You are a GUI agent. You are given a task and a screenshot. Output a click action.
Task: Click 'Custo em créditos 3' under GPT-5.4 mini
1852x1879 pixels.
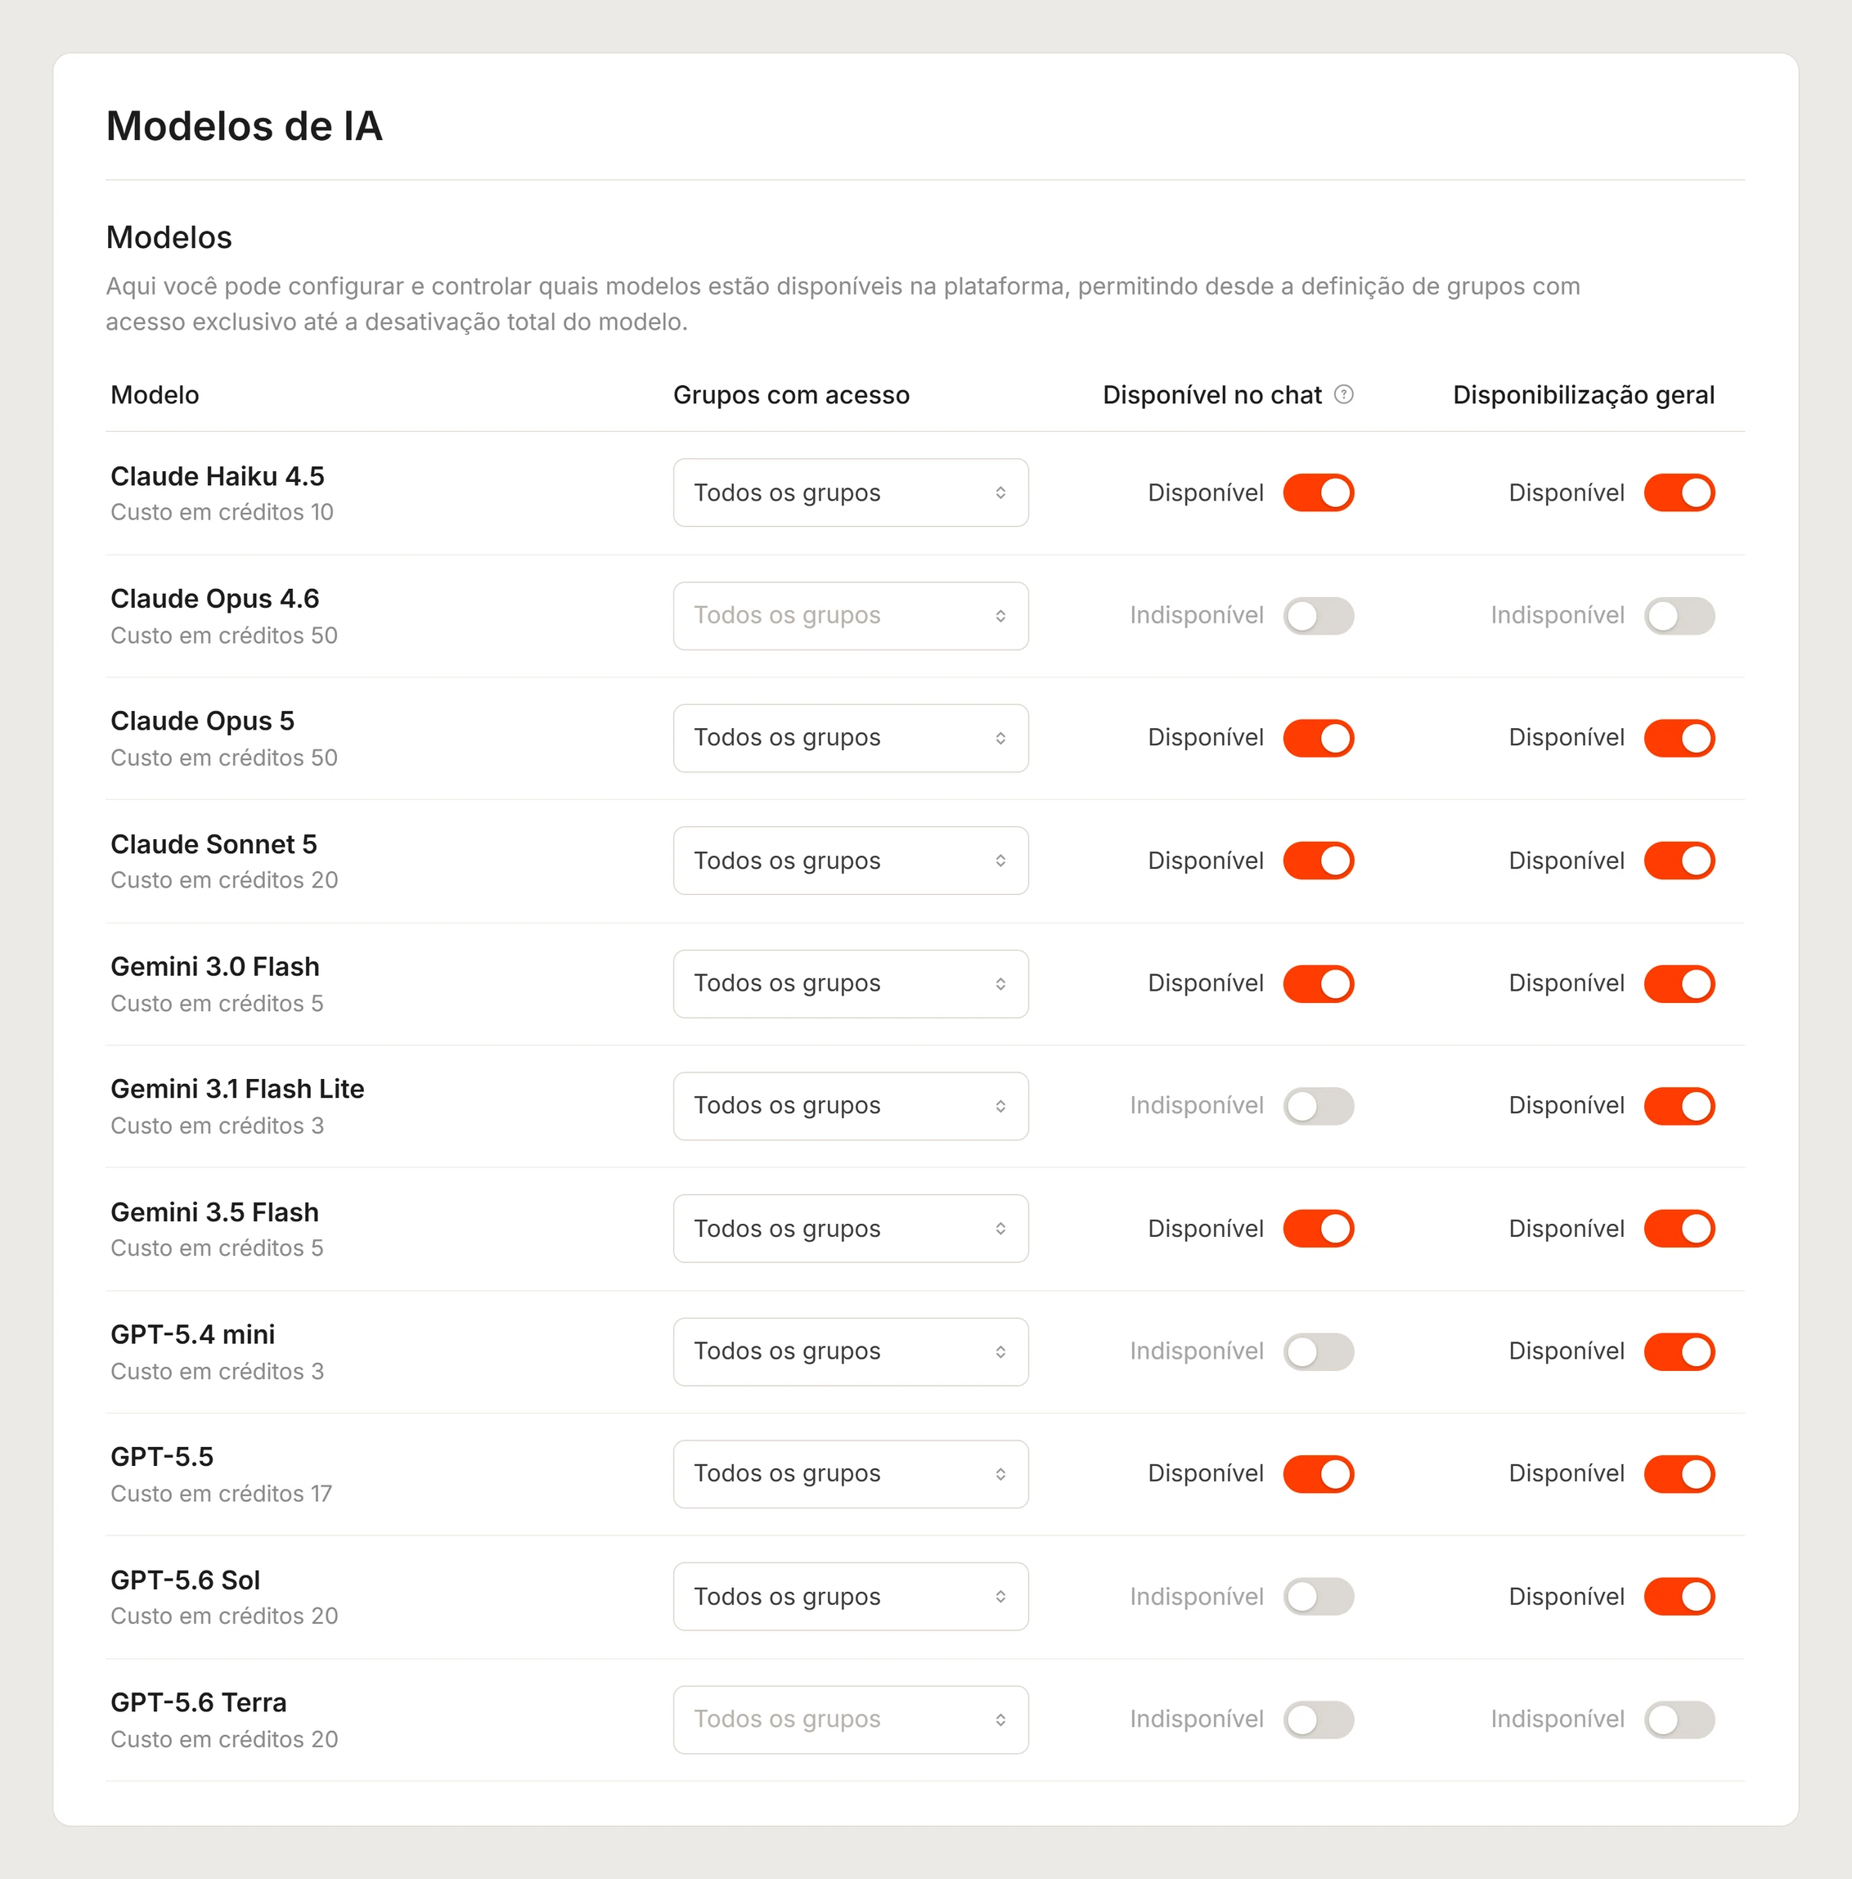point(217,1371)
